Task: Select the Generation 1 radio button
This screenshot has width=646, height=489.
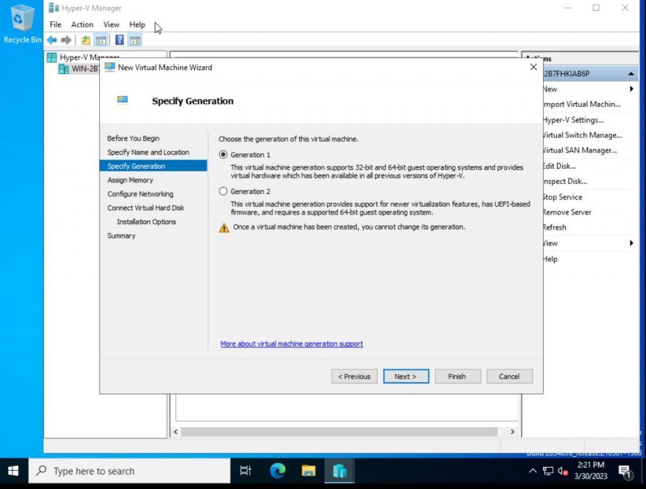Action: point(223,154)
